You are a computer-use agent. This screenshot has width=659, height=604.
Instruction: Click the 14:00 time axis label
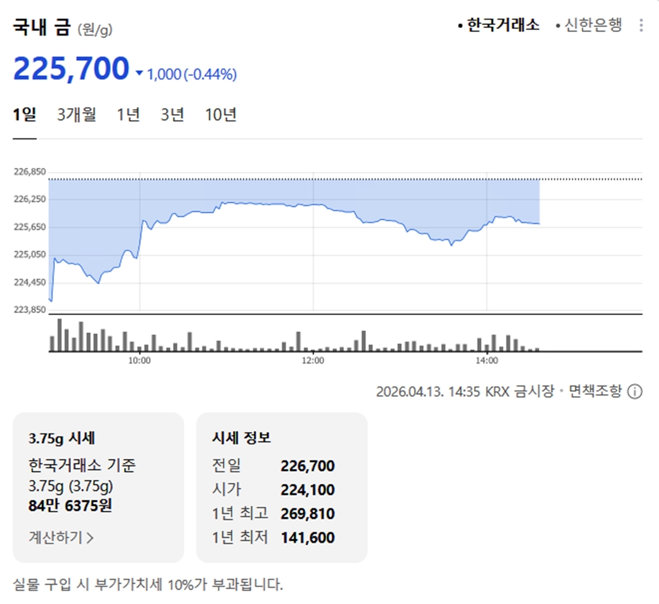(x=487, y=361)
